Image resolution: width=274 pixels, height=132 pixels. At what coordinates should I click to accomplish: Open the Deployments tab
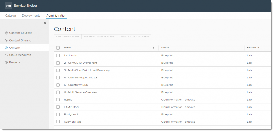pos(31,16)
